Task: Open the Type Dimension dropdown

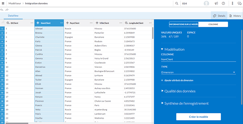Action: click(x=198, y=72)
